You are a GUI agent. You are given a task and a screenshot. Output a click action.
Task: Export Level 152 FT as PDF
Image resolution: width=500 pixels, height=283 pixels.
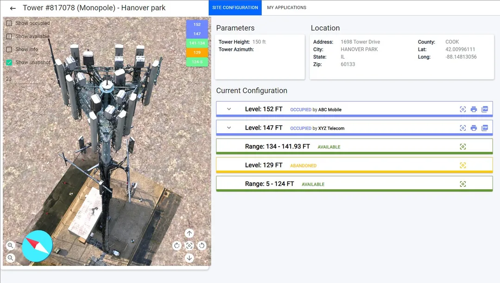coord(485,109)
